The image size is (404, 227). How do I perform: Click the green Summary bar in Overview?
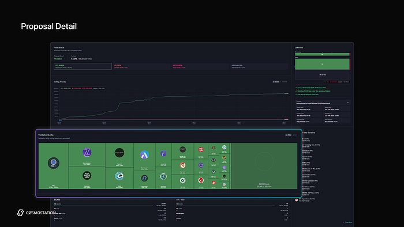tap(322, 54)
